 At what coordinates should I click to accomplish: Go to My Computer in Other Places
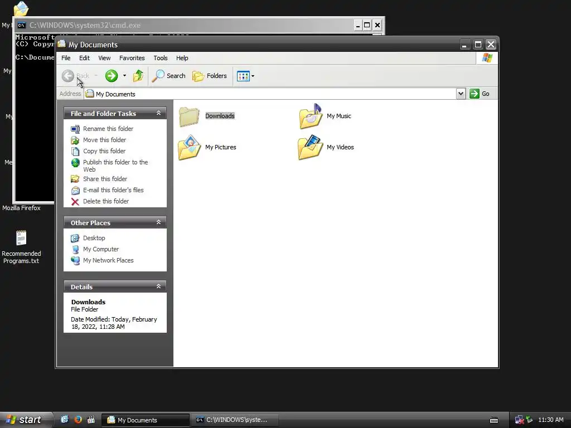(101, 249)
